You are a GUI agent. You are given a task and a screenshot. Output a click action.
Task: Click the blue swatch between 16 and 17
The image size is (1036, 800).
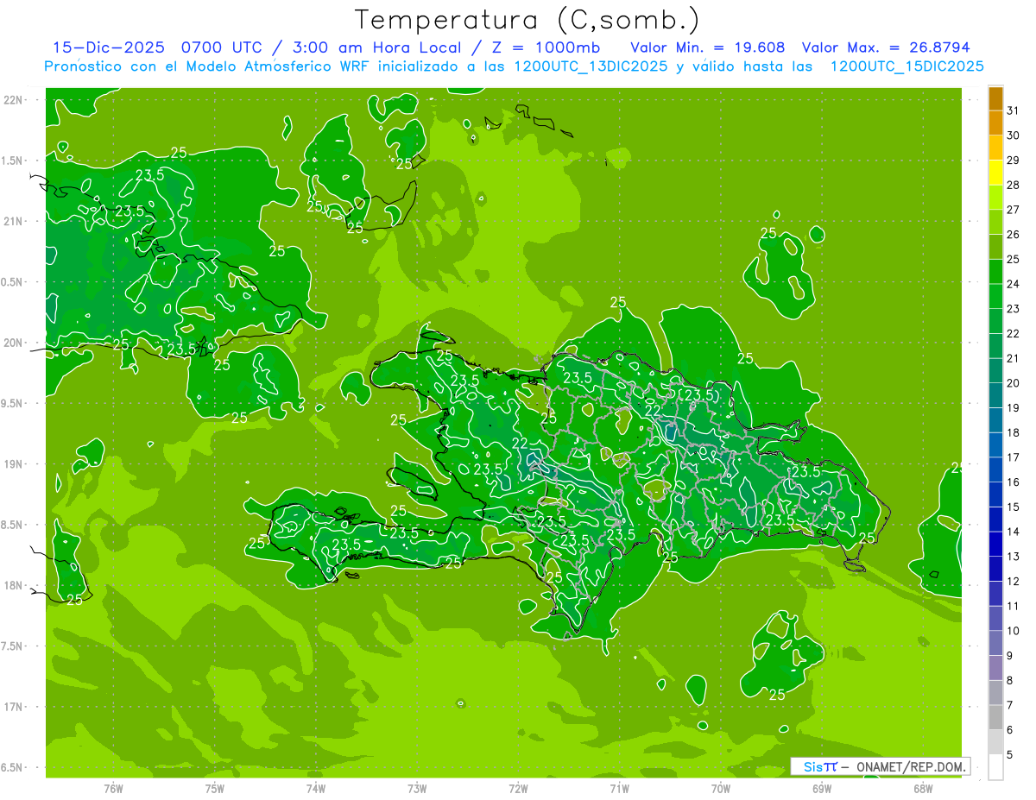(x=995, y=469)
